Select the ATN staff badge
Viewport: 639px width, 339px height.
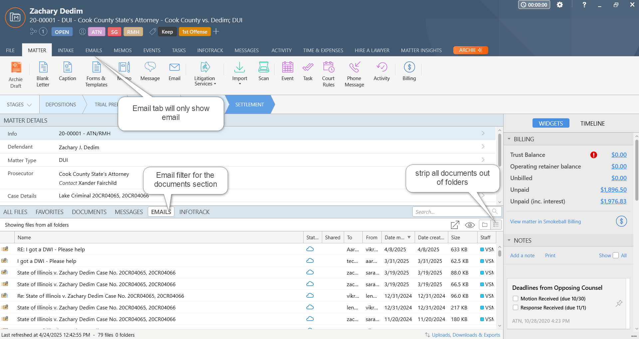pos(97,32)
